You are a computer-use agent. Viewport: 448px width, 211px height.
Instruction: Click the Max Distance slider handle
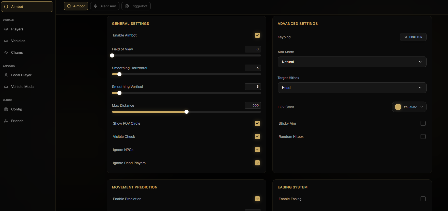point(187,112)
